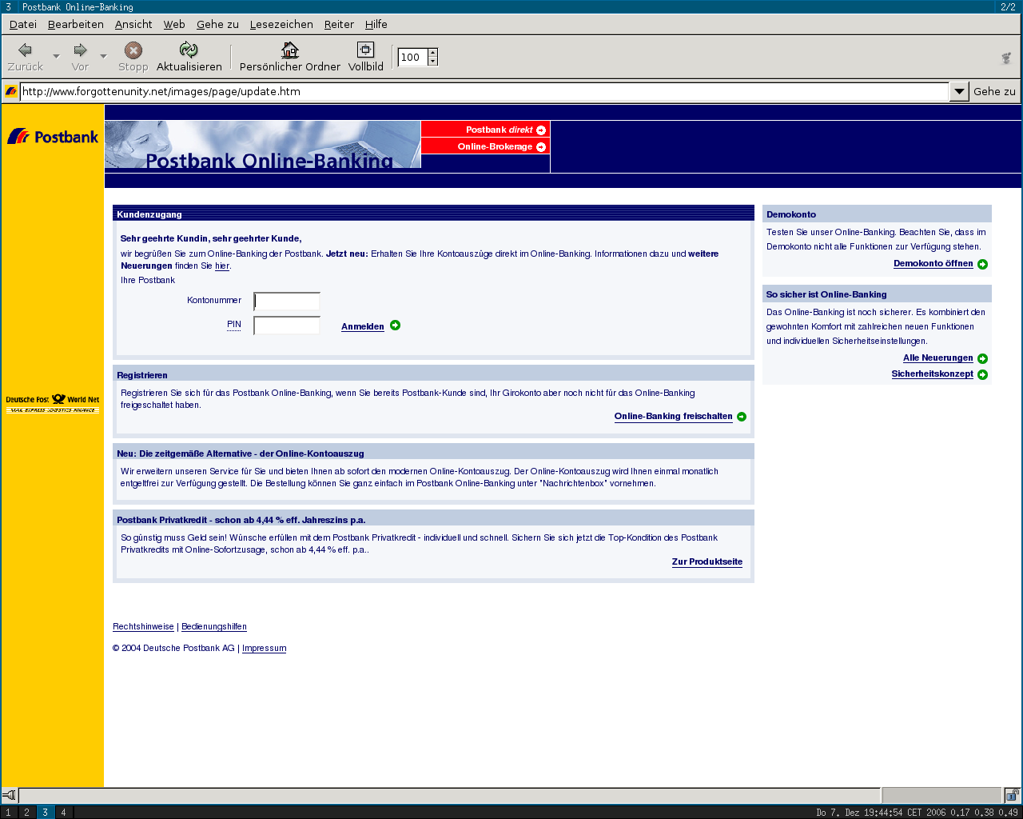The image size is (1023, 819).
Task: Click the Anmelden login link
Action: coord(363,326)
